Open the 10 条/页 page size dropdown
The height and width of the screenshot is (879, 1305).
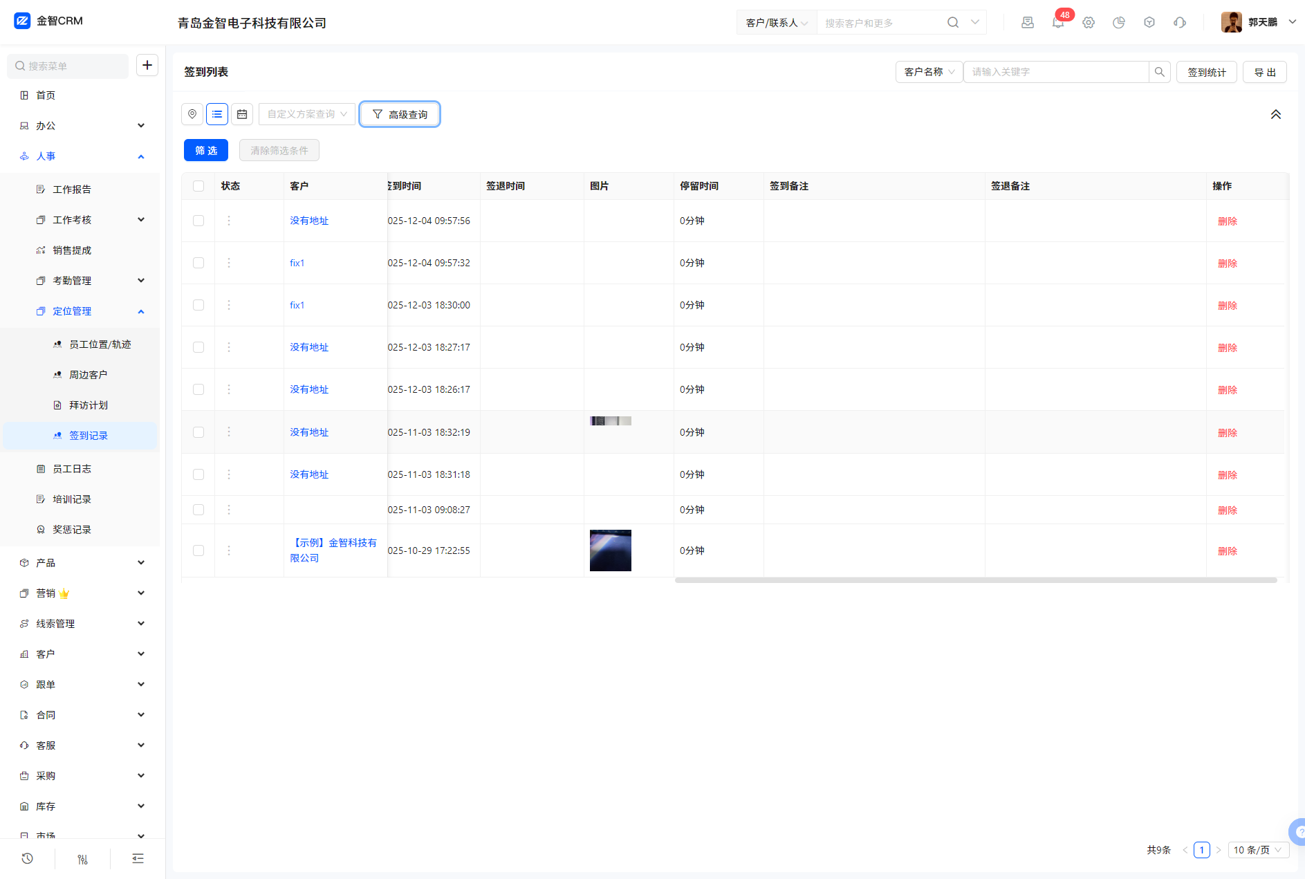pyautogui.click(x=1258, y=850)
